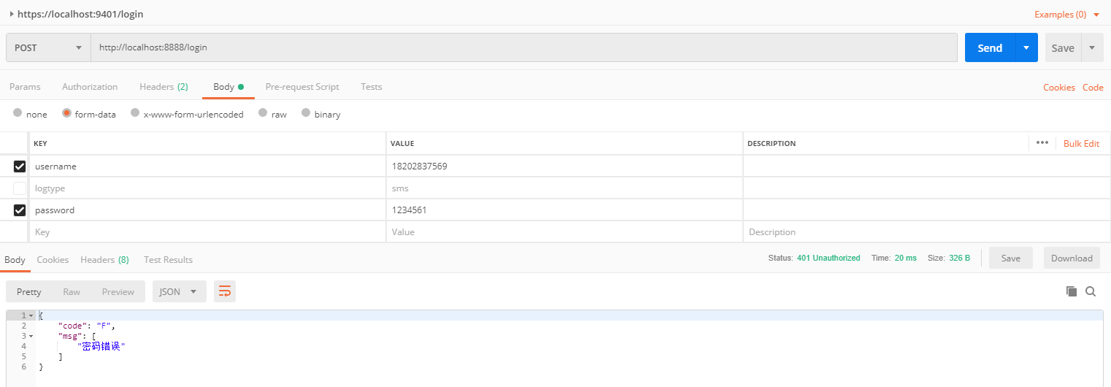Fold JSON line 1 collapse arrow
Screen dimensions: 1111x387
click(x=31, y=315)
